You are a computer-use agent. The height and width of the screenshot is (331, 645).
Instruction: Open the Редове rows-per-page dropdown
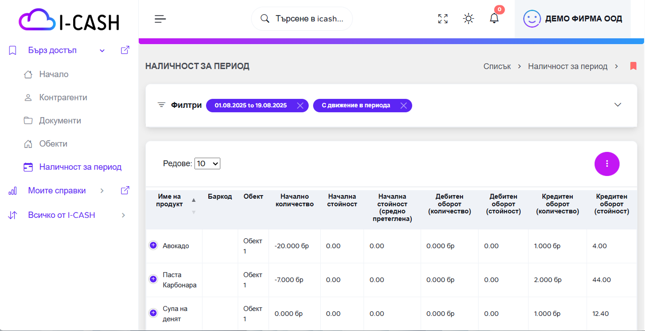pyautogui.click(x=207, y=164)
